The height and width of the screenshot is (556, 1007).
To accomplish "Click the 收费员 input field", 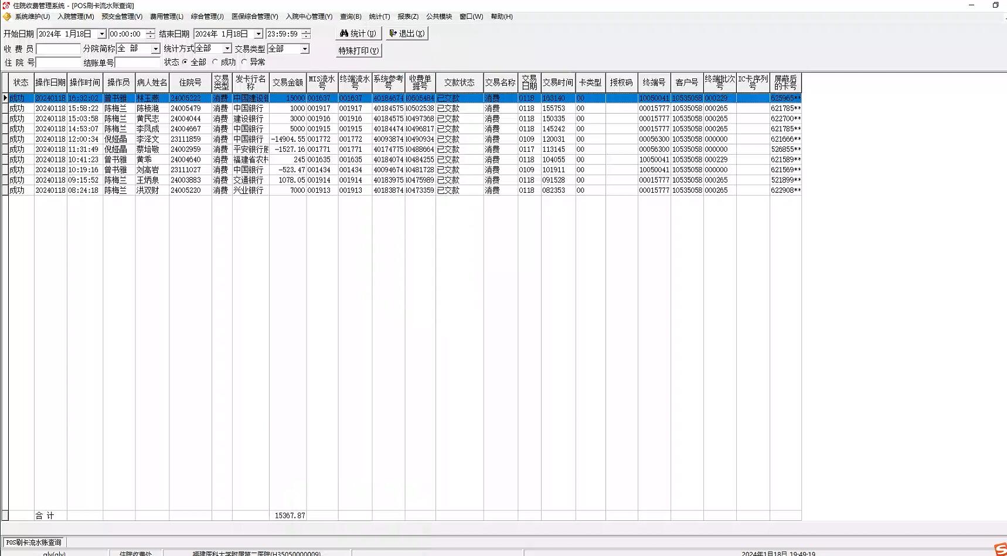I will pyautogui.click(x=58, y=49).
